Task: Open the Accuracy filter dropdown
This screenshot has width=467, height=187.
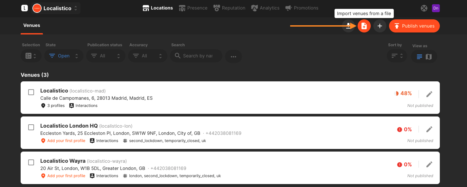Action: pos(148,56)
